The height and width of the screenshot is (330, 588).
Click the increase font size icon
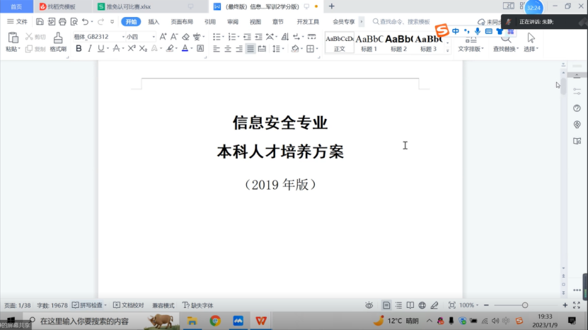(163, 37)
